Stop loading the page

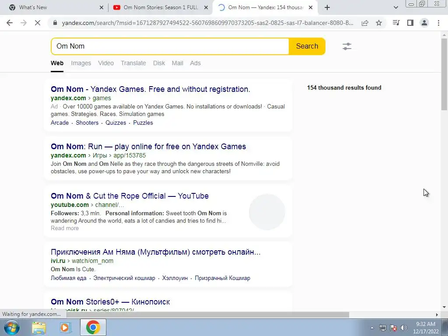(x=38, y=23)
